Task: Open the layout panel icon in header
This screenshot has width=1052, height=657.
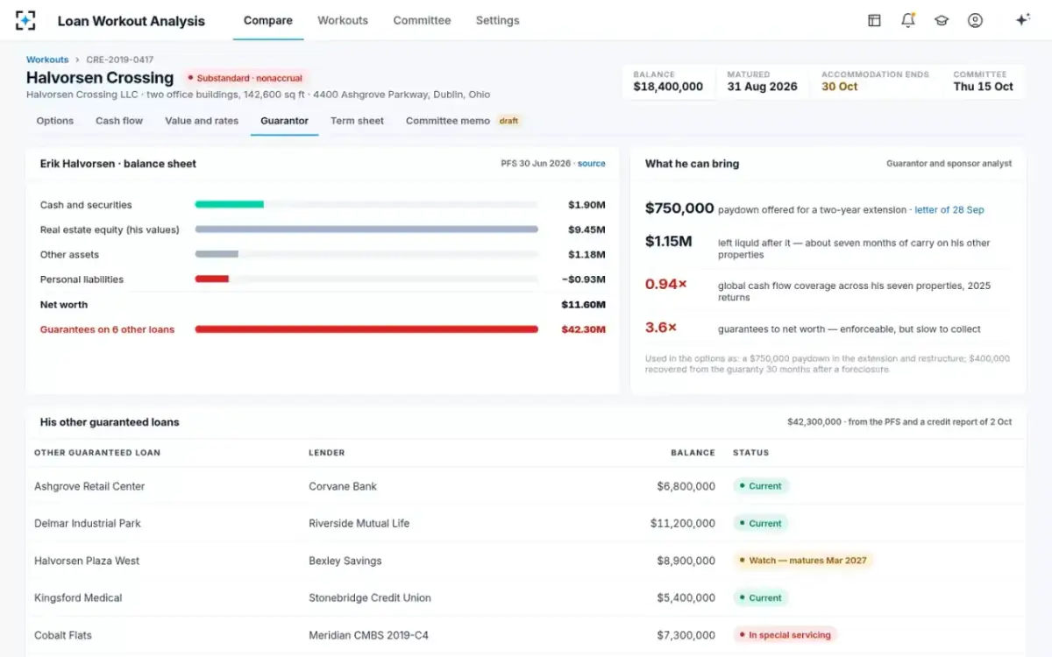Action: (x=874, y=20)
